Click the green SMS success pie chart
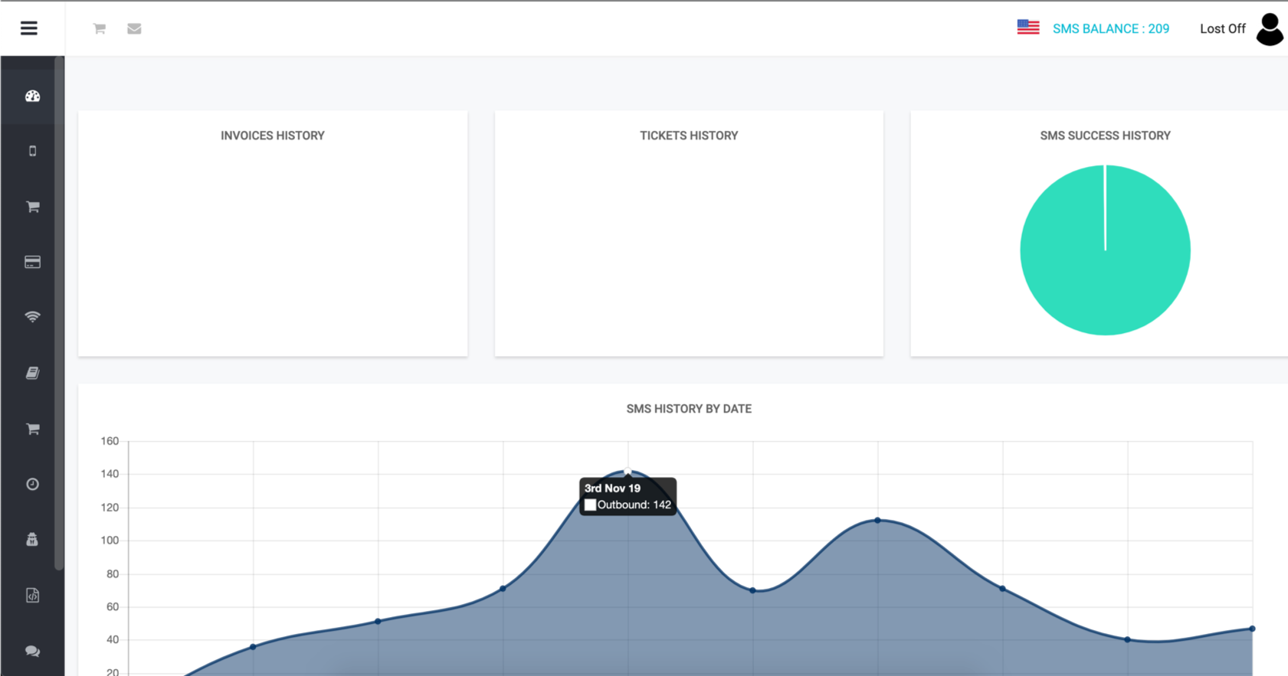 (1105, 250)
